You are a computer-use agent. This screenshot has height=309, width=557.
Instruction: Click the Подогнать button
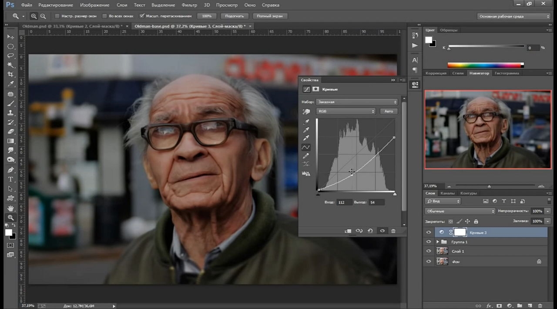235,16
